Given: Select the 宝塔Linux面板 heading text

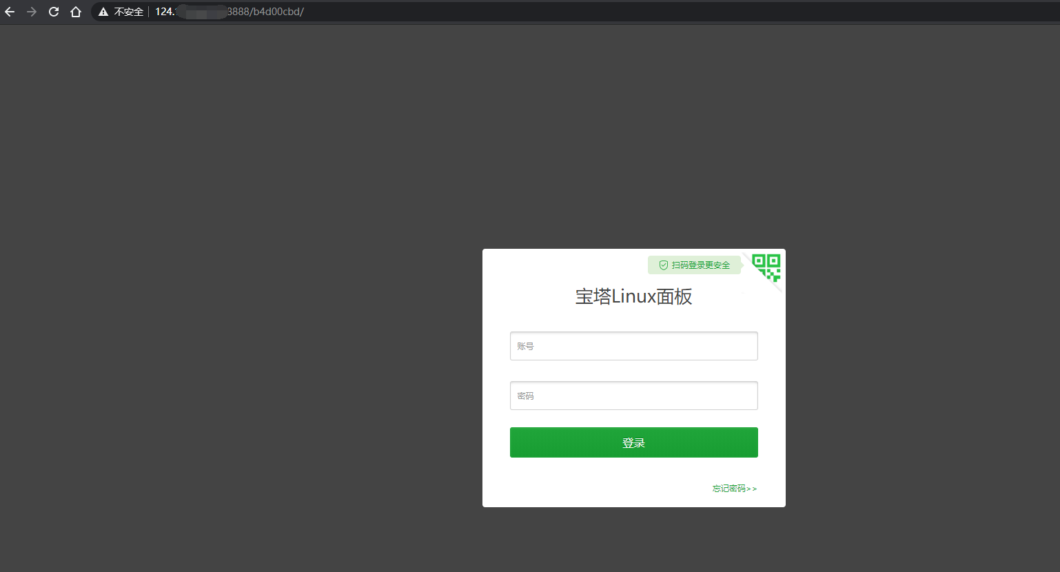Looking at the screenshot, I should [634, 296].
